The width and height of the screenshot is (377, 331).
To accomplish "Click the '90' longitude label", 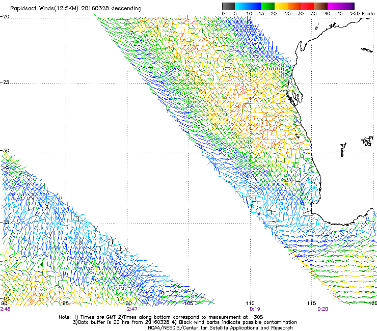I will (4, 304).
